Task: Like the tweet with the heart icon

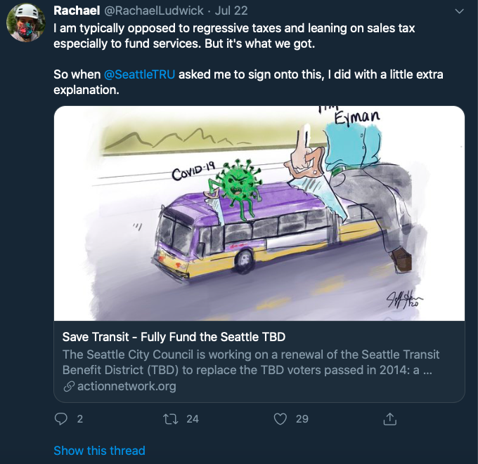Action: [x=280, y=419]
